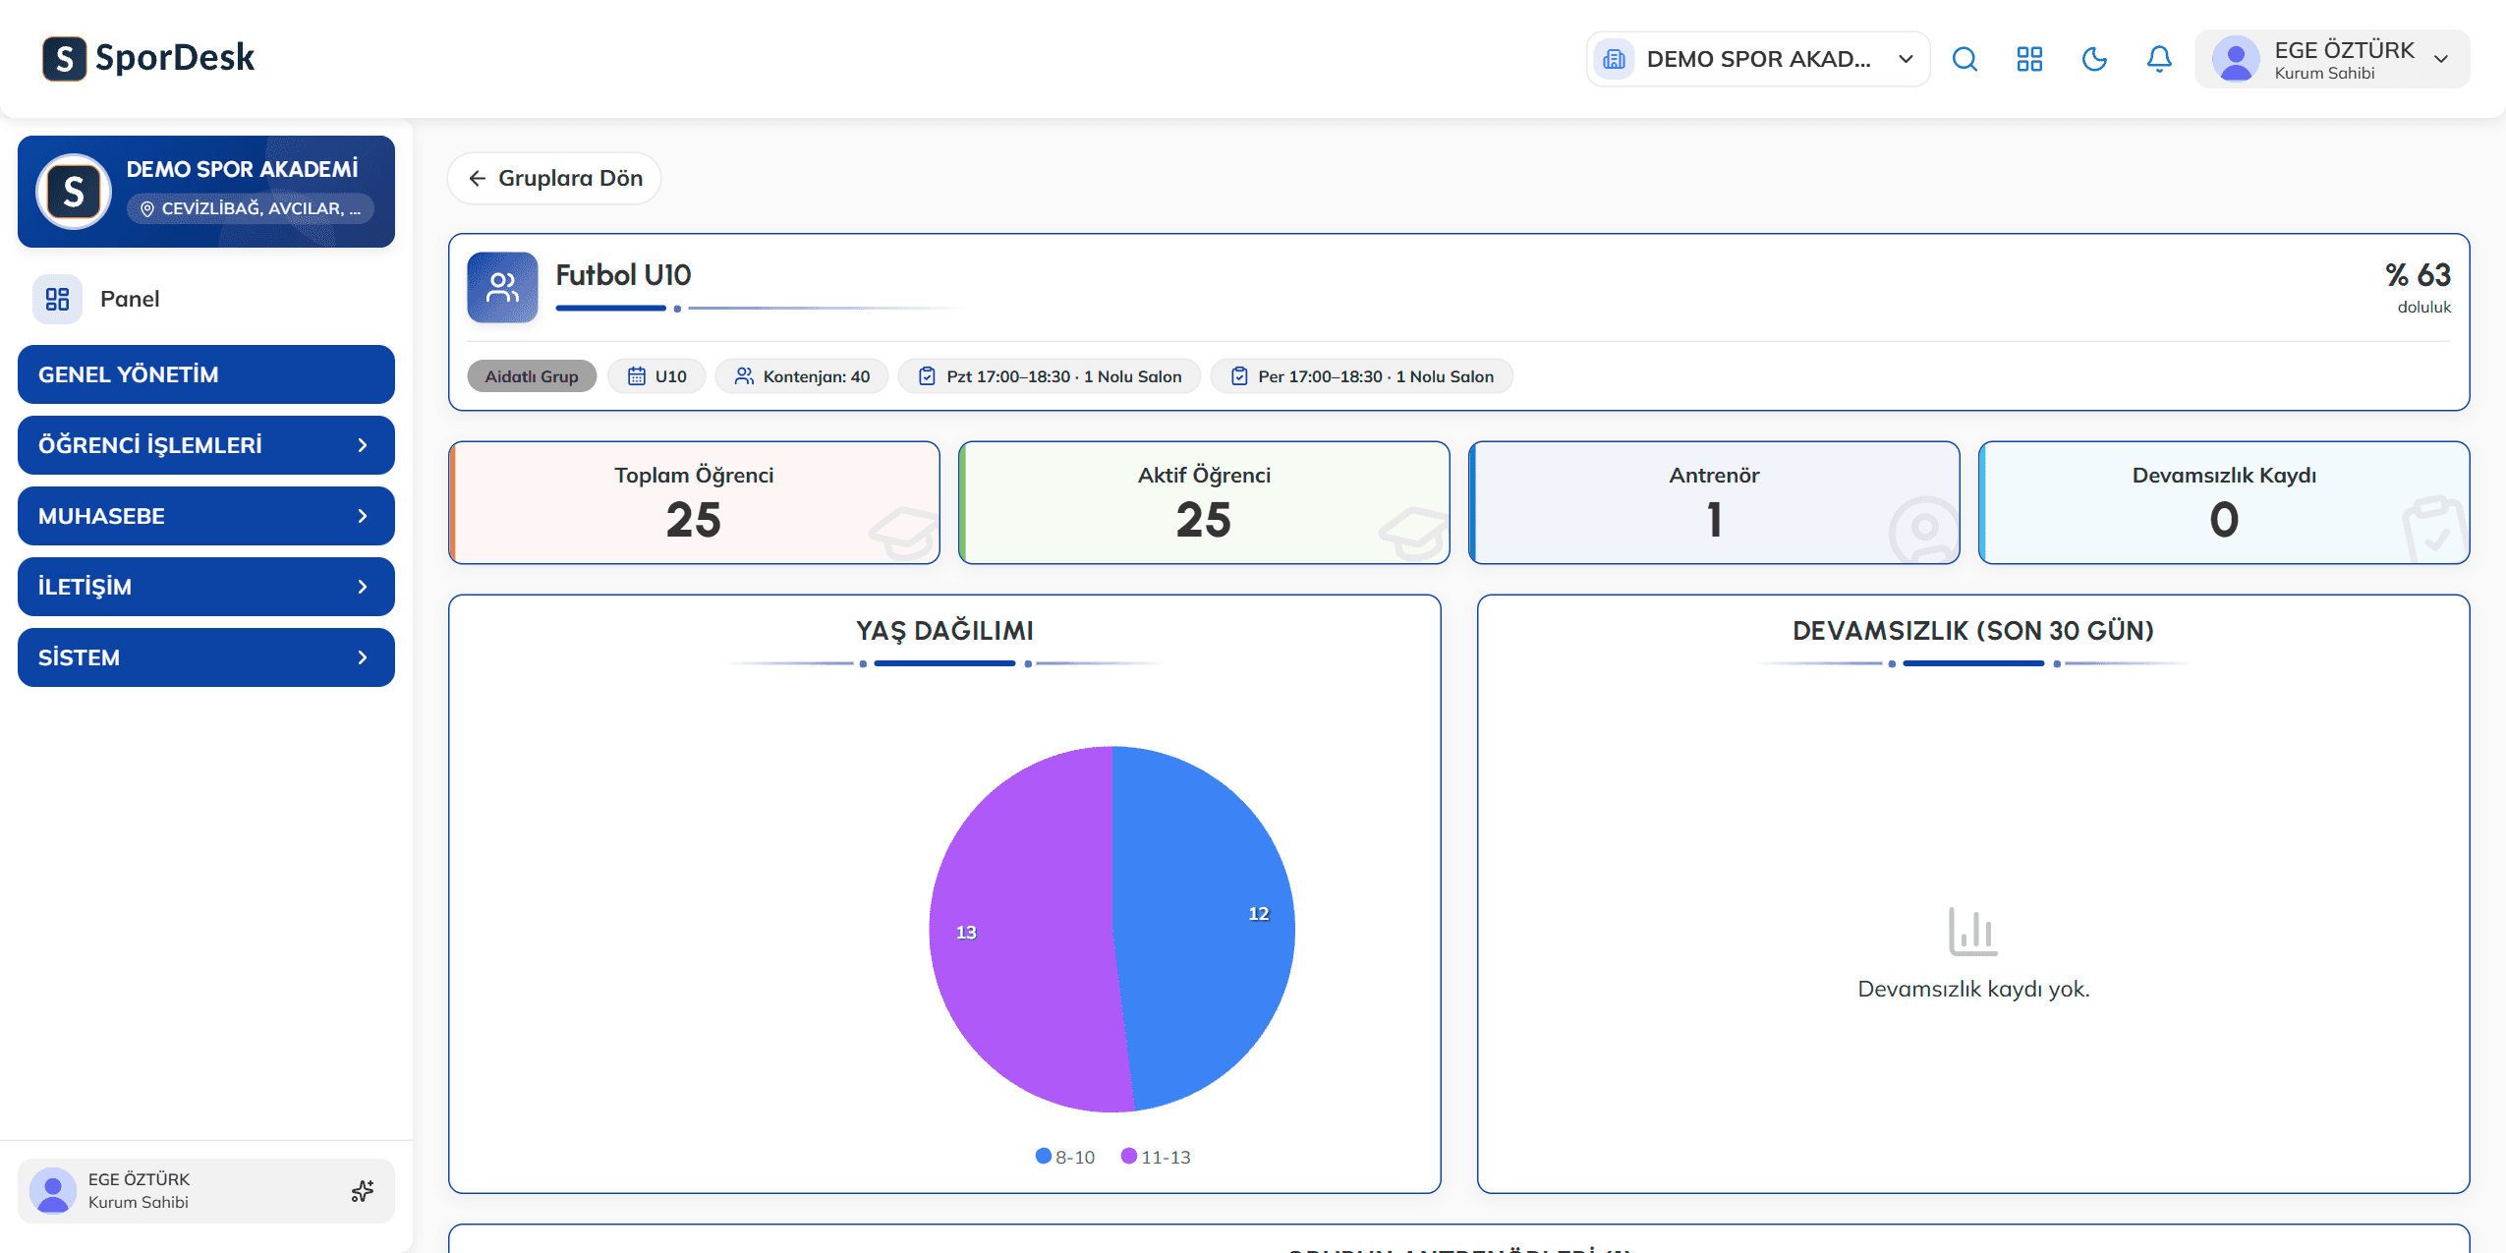Click the user avatar in header
Screen dimensions: 2506x1253
[x=2236, y=59]
